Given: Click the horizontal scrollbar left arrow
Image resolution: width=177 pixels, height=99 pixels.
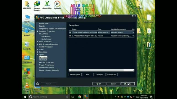Looking at the screenshot, I should (70, 70).
